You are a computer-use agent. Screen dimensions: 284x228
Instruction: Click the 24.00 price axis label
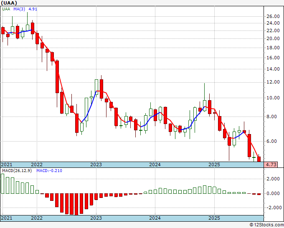(273, 23)
